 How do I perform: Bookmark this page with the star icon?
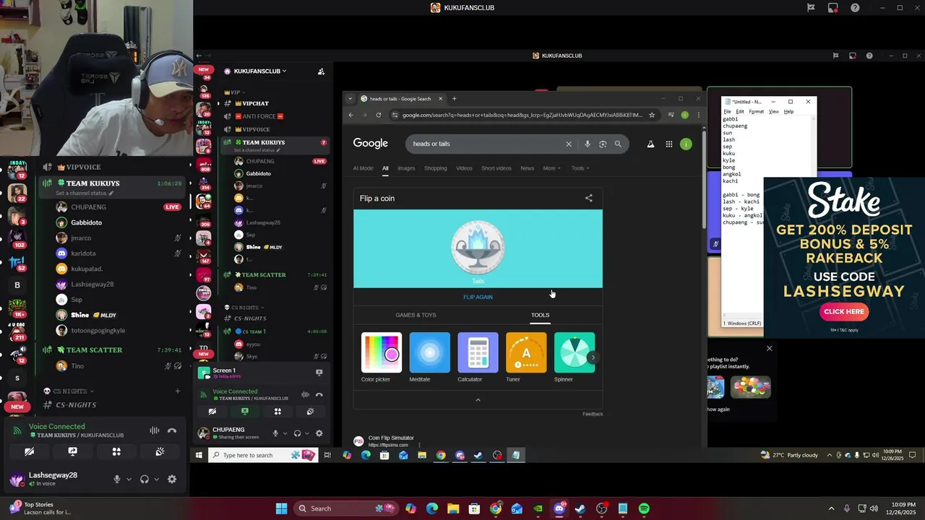tap(652, 115)
